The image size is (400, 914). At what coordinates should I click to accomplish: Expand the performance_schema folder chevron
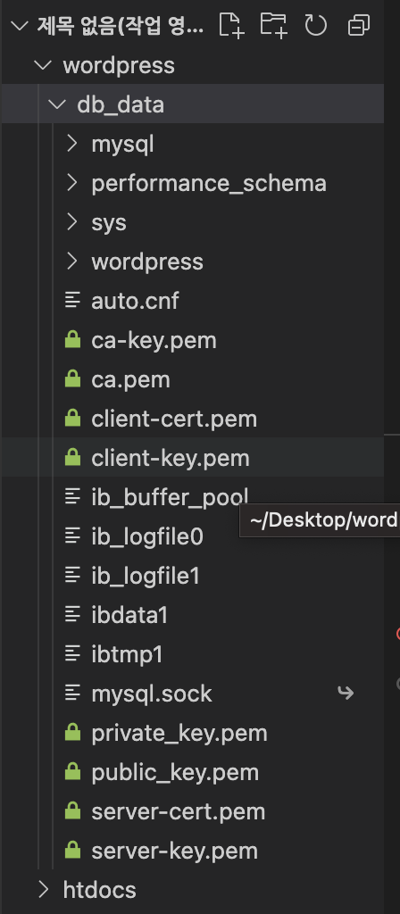point(71,183)
